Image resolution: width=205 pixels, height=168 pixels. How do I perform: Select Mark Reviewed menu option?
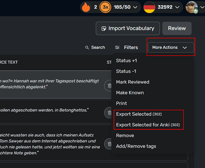coord(133,82)
